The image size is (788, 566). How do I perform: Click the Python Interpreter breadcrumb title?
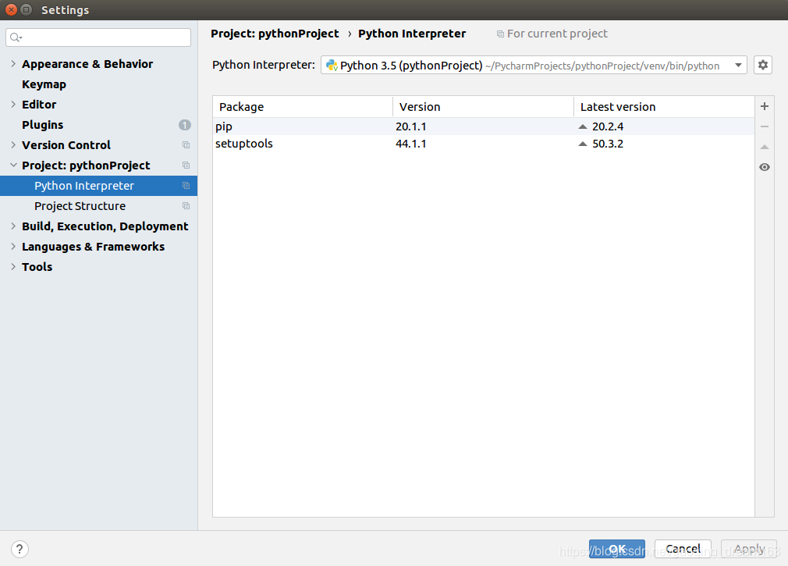[412, 34]
